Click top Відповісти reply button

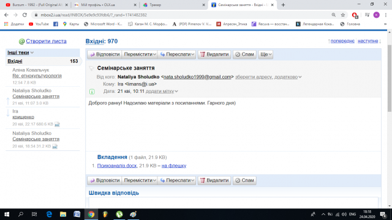[105, 54]
